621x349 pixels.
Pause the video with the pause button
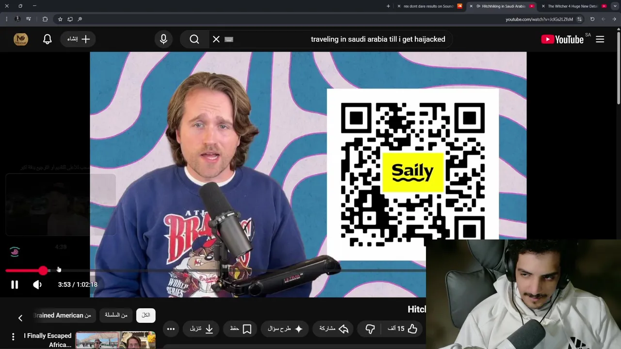(15, 285)
